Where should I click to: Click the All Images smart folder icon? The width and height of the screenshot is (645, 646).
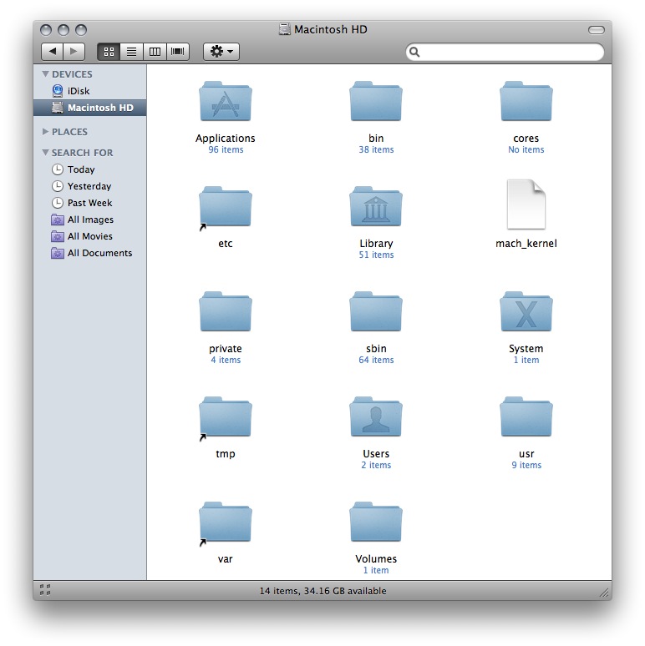(x=58, y=220)
